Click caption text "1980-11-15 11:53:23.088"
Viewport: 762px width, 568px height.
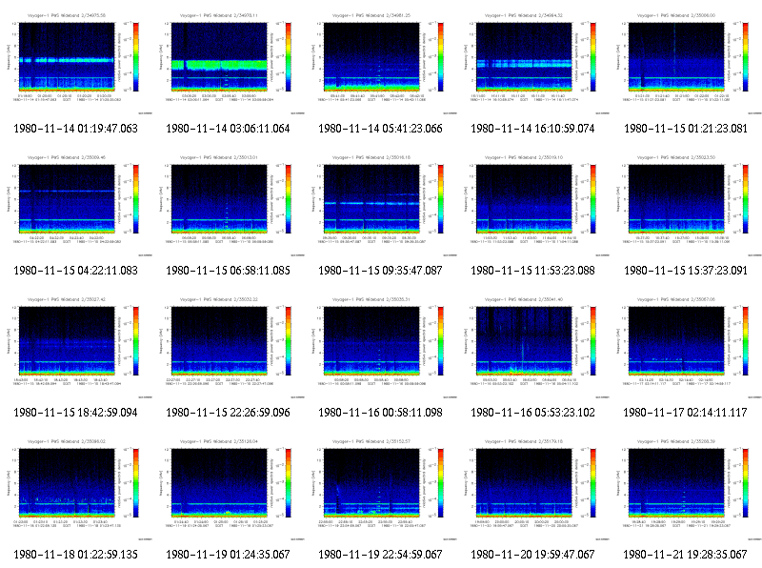tap(532, 271)
